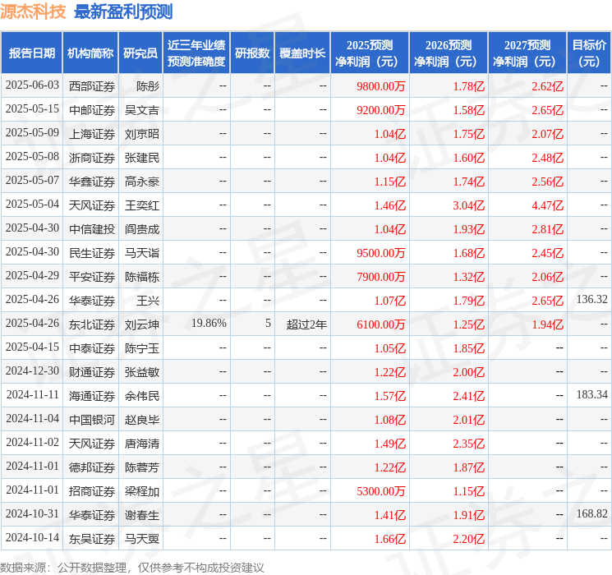
Task: Click the 7900.00万 profit value
Action: pyautogui.click(x=380, y=277)
